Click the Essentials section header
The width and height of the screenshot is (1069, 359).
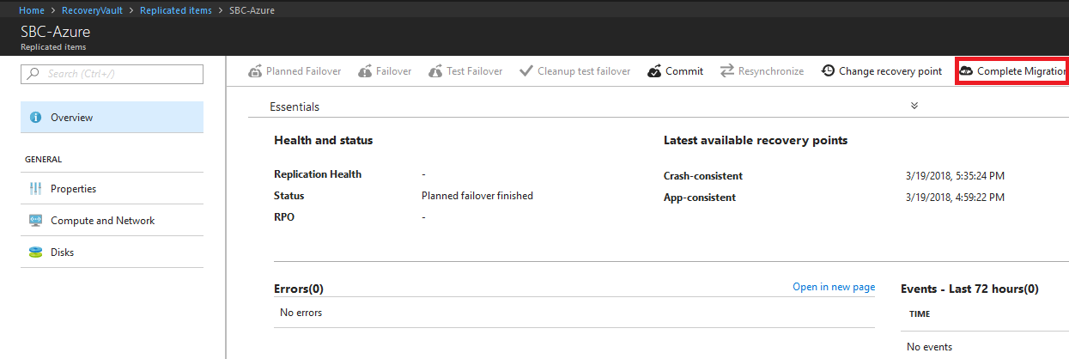click(295, 106)
